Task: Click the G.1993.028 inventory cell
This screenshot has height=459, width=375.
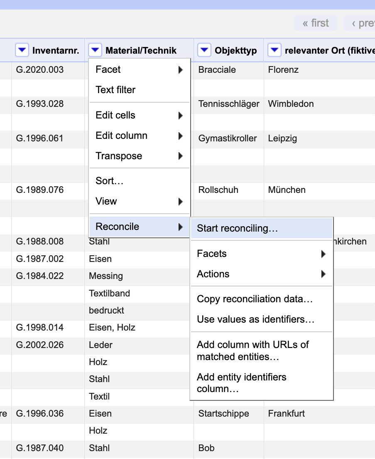Action: [40, 104]
